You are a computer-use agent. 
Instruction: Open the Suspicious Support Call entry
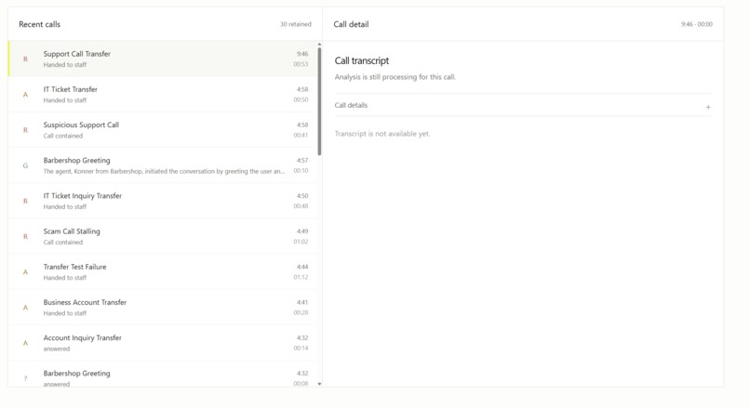coord(162,129)
